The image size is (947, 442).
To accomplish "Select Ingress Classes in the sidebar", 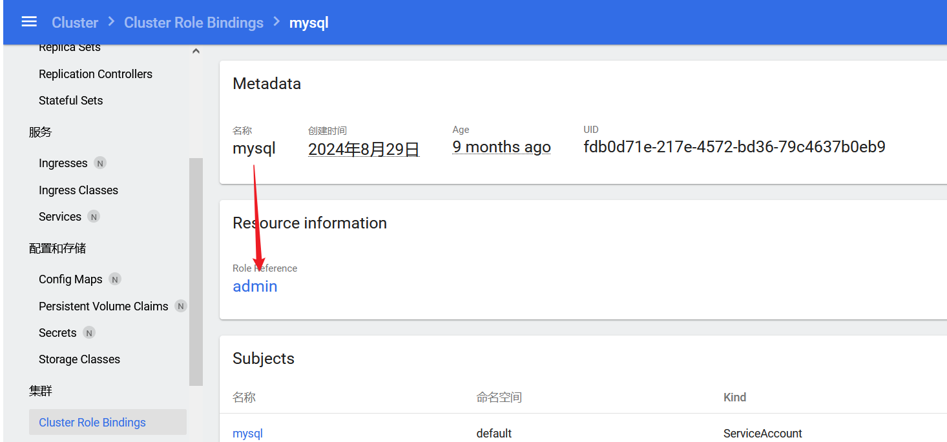I will pyautogui.click(x=79, y=190).
